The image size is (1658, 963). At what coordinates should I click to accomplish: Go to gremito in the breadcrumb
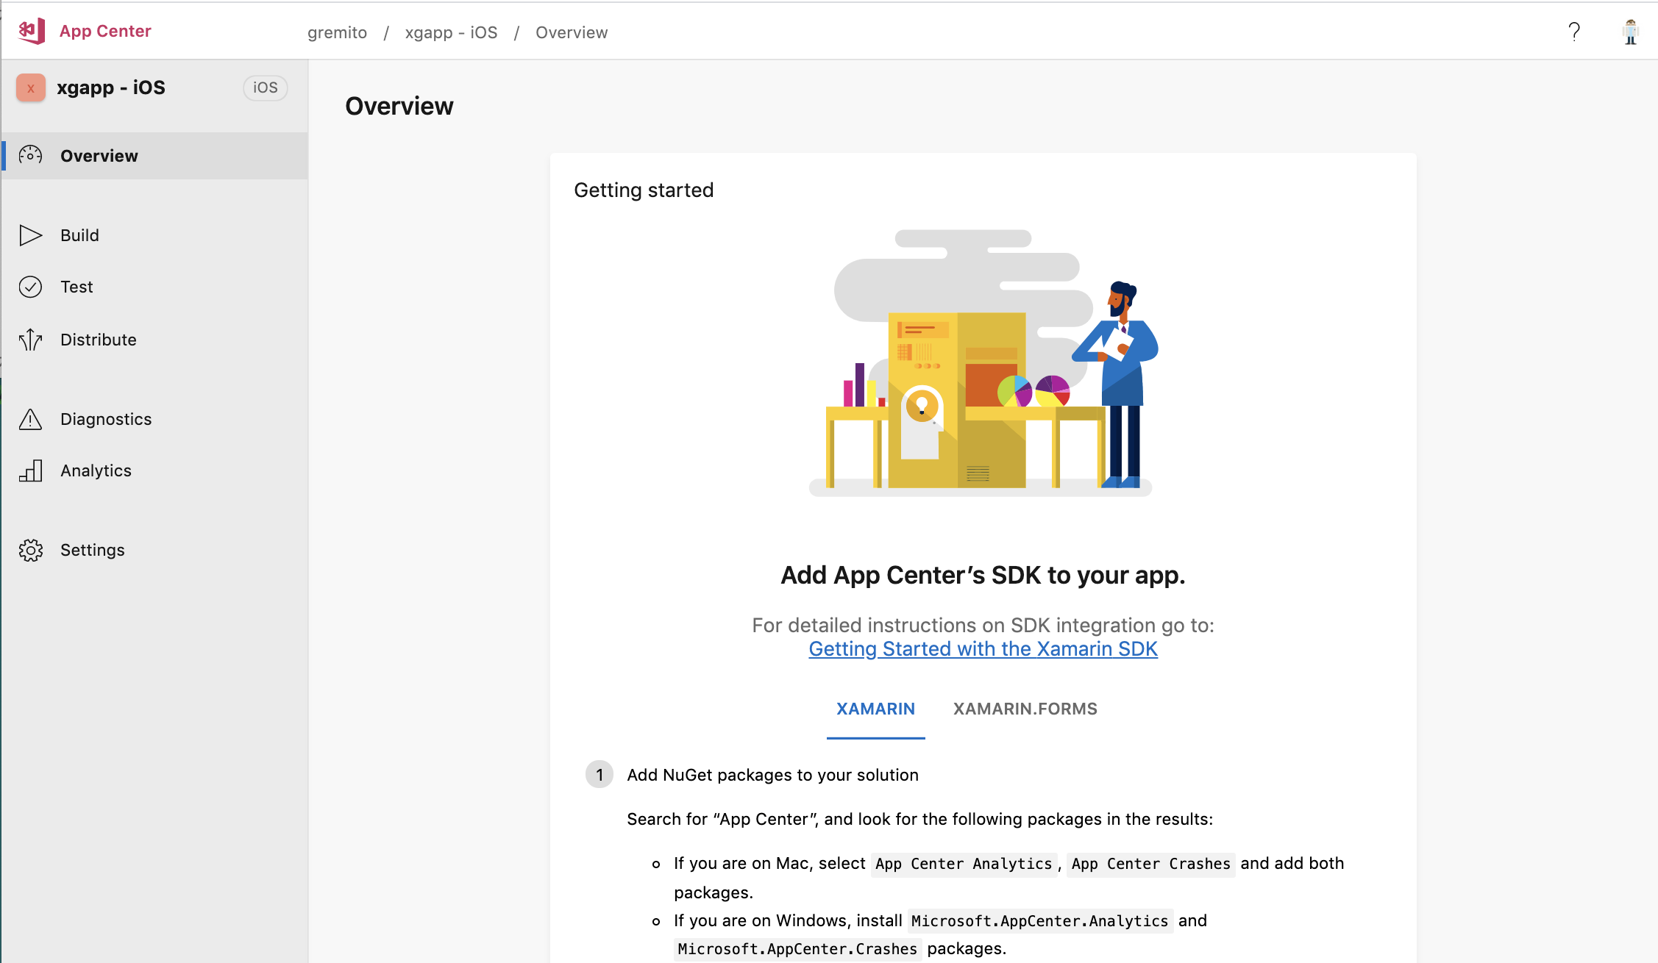pos(337,32)
